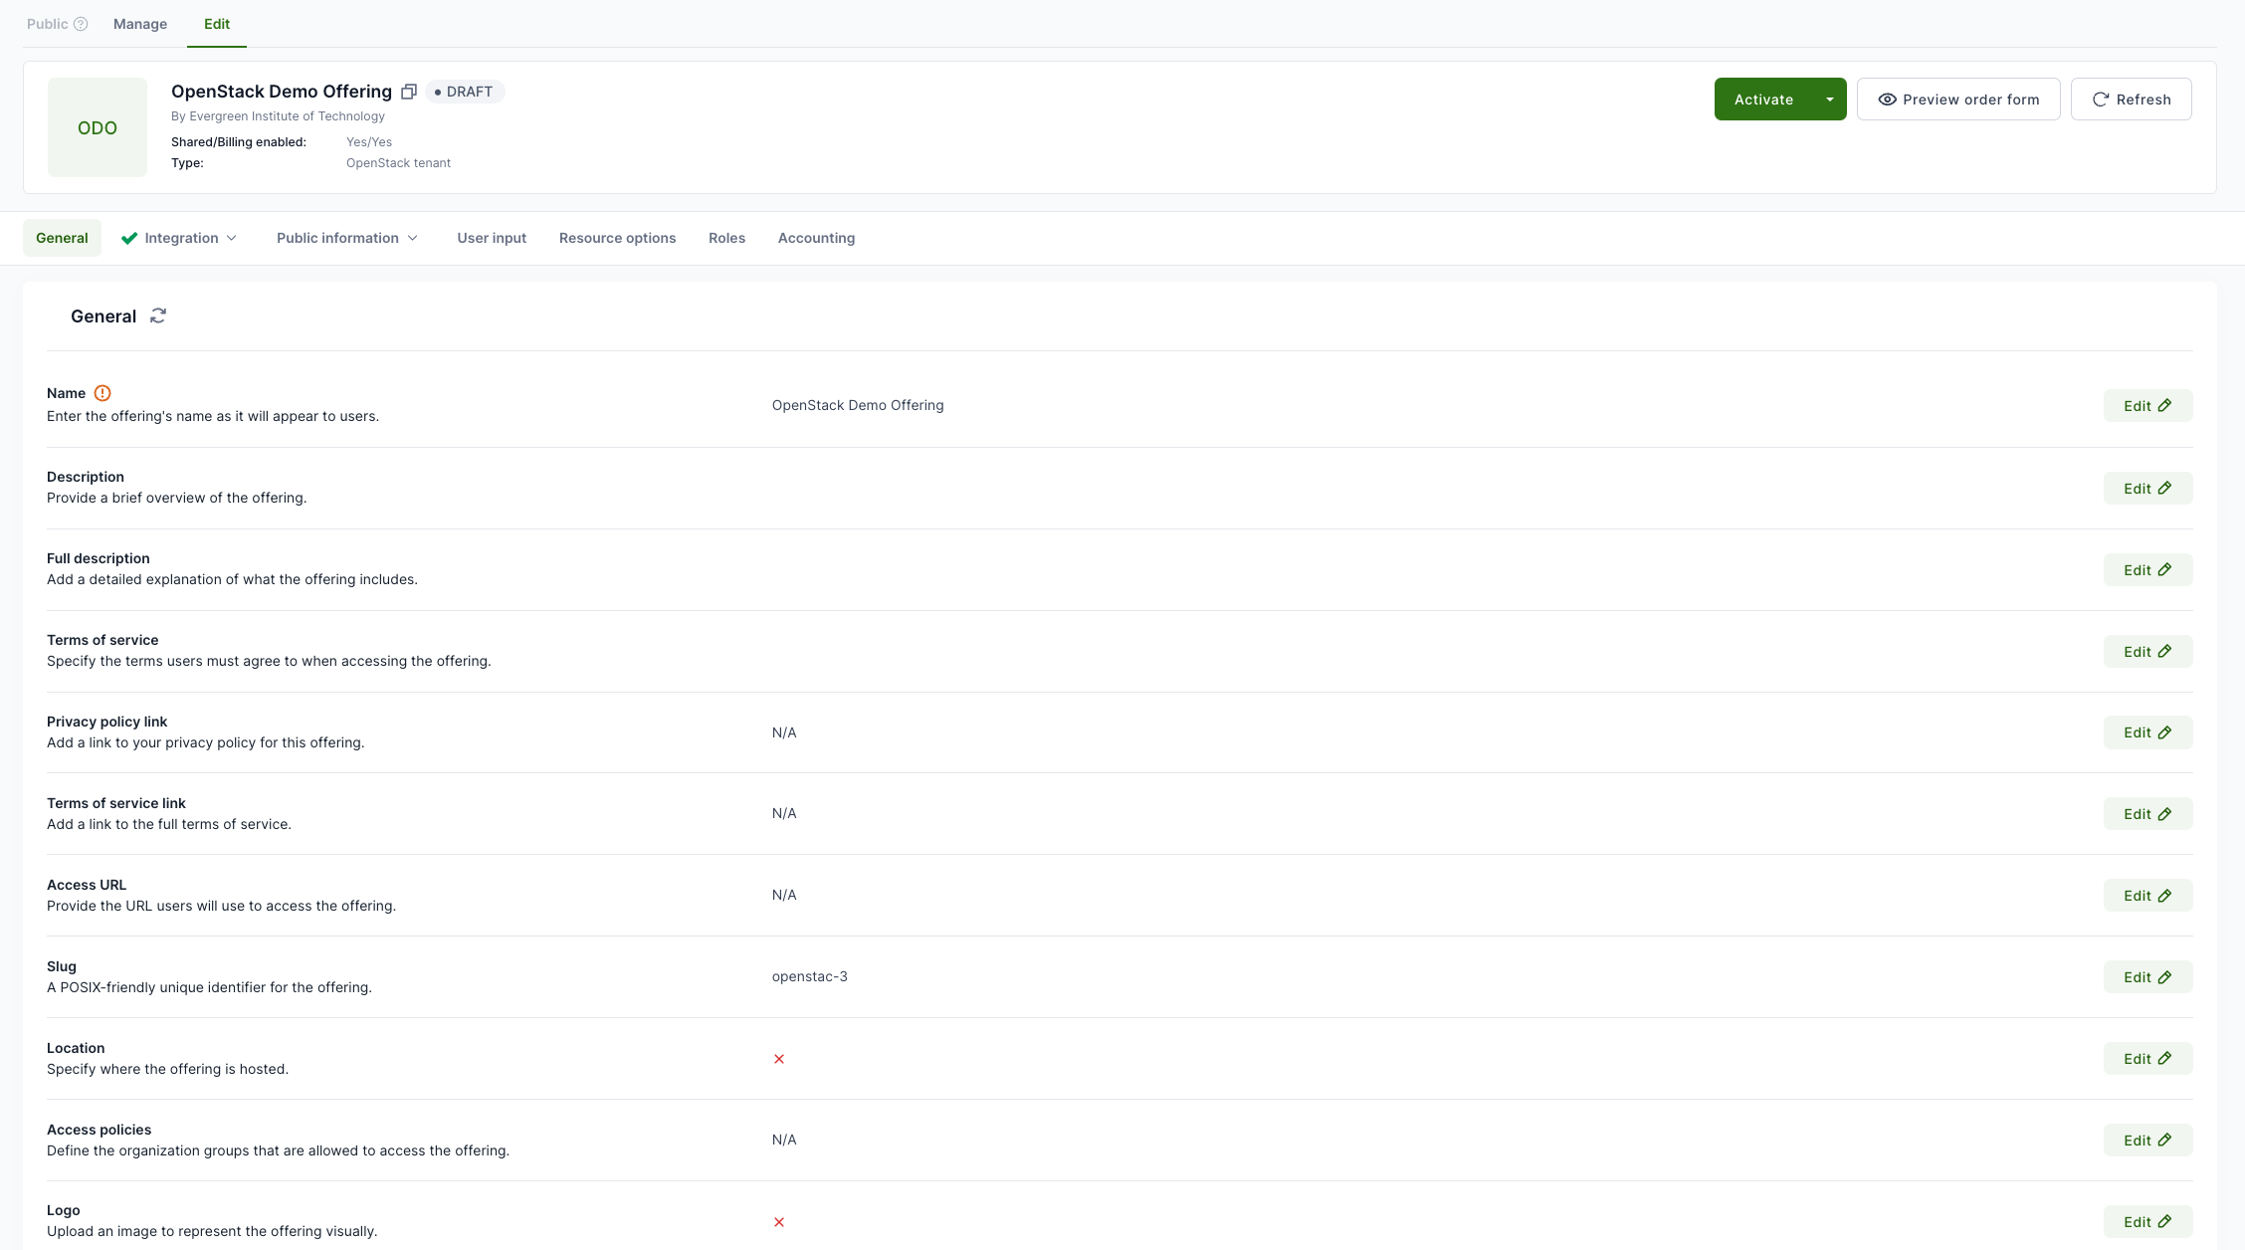Open the Accounting tab
Image resolution: width=2245 pixels, height=1250 pixels.
(x=816, y=238)
